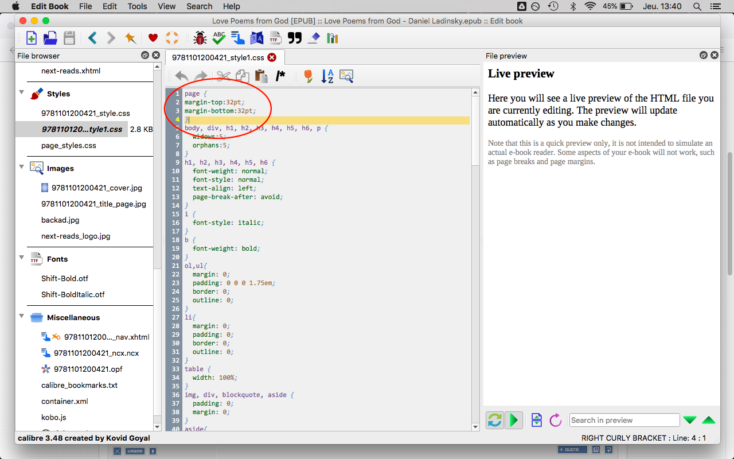Screen dimensions: 734x459
Task: Float the File preview panel
Action: click(704, 56)
